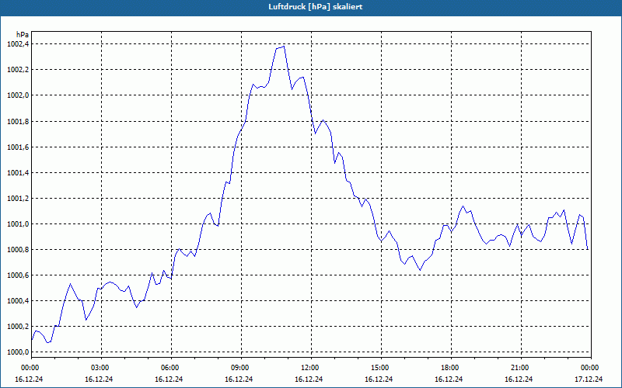Click the 18:00 time axis label
The height and width of the screenshot is (388, 622).
(x=452, y=368)
